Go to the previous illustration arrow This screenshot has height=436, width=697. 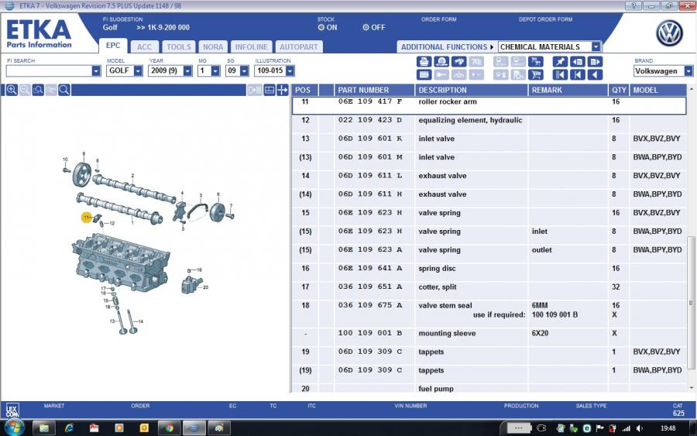pyautogui.click(x=595, y=75)
